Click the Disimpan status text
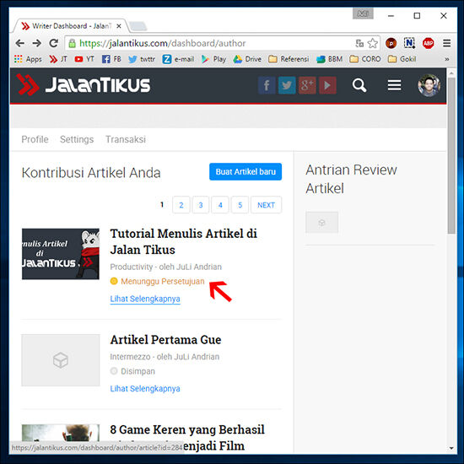Screen dimensions: 464x464 pos(138,371)
